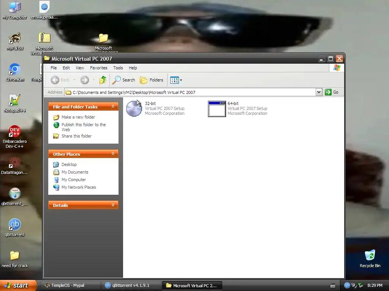This screenshot has height=291, width=389.
Task: Select qbittorrent installer icon on desktop
Action: click(15, 197)
